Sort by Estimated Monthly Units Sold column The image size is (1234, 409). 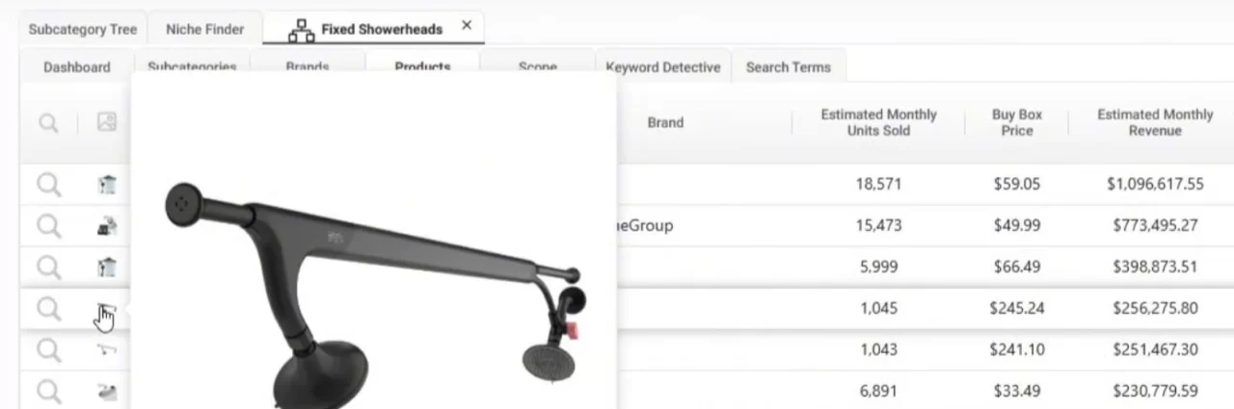click(878, 122)
